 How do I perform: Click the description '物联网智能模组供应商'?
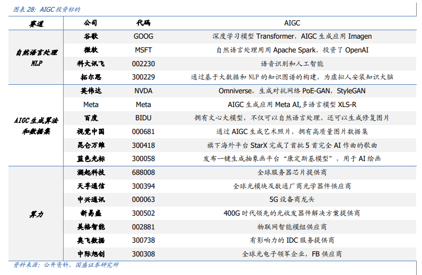coord(292,227)
